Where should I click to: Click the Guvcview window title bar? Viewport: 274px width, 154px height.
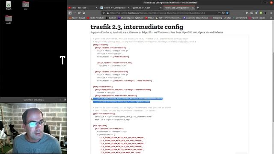coord(33,100)
